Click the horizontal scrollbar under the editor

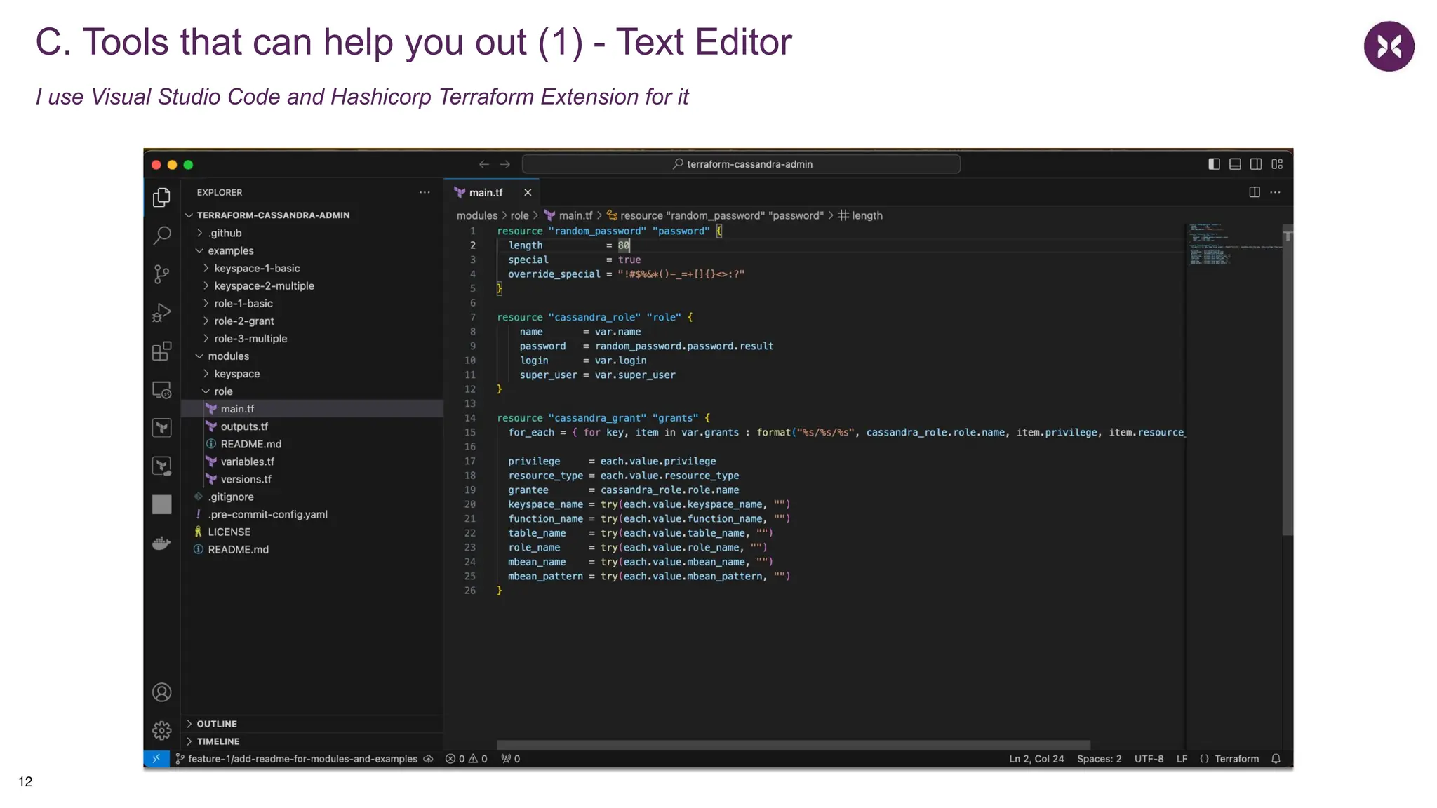(x=793, y=744)
